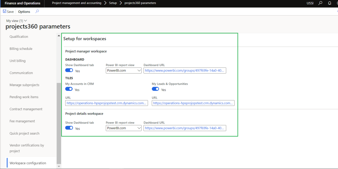Toggle Project details Show Dashboard tab
This screenshot has height=169, width=338.
69,128
